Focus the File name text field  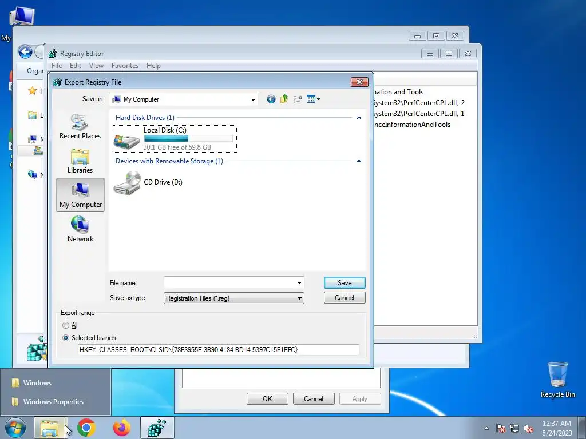pos(229,283)
